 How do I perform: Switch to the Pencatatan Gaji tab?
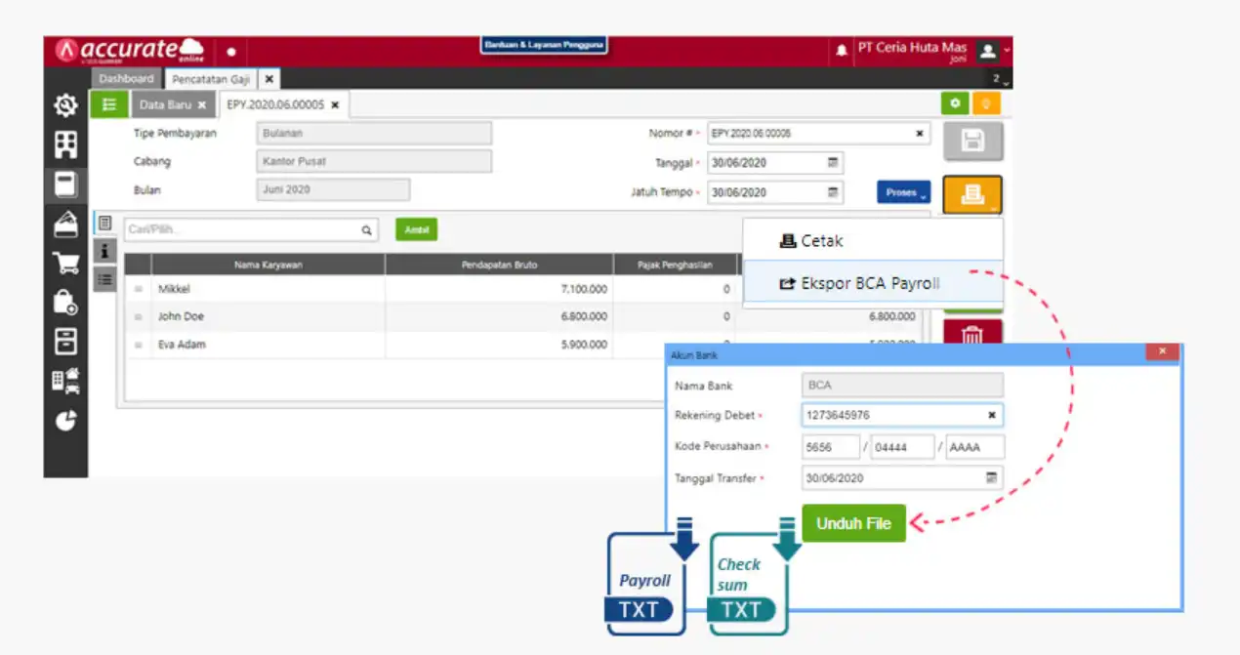211,79
